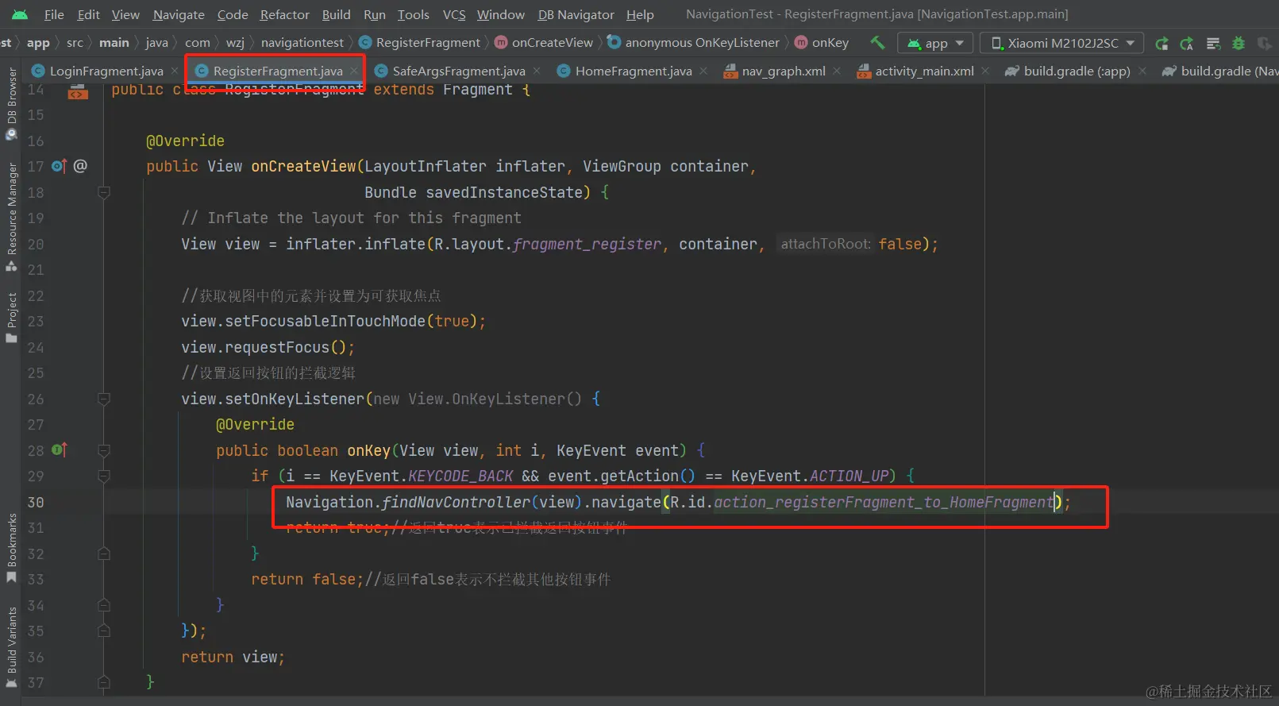Open the DB Navigator menu
Image resolution: width=1279 pixels, height=706 pixels.
pyautogui.click(x=576, y=15)
